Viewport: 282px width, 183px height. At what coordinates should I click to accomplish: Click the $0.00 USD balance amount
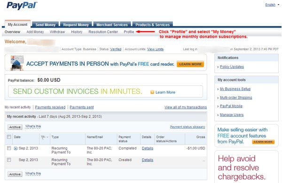click(49, 80)
